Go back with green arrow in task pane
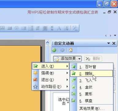This screenshot has width=118, height=111. coord(54,50)
